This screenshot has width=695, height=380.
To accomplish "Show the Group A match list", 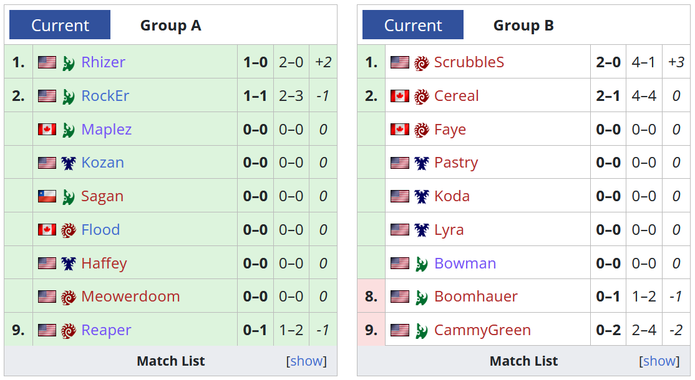I will (306, 361).
